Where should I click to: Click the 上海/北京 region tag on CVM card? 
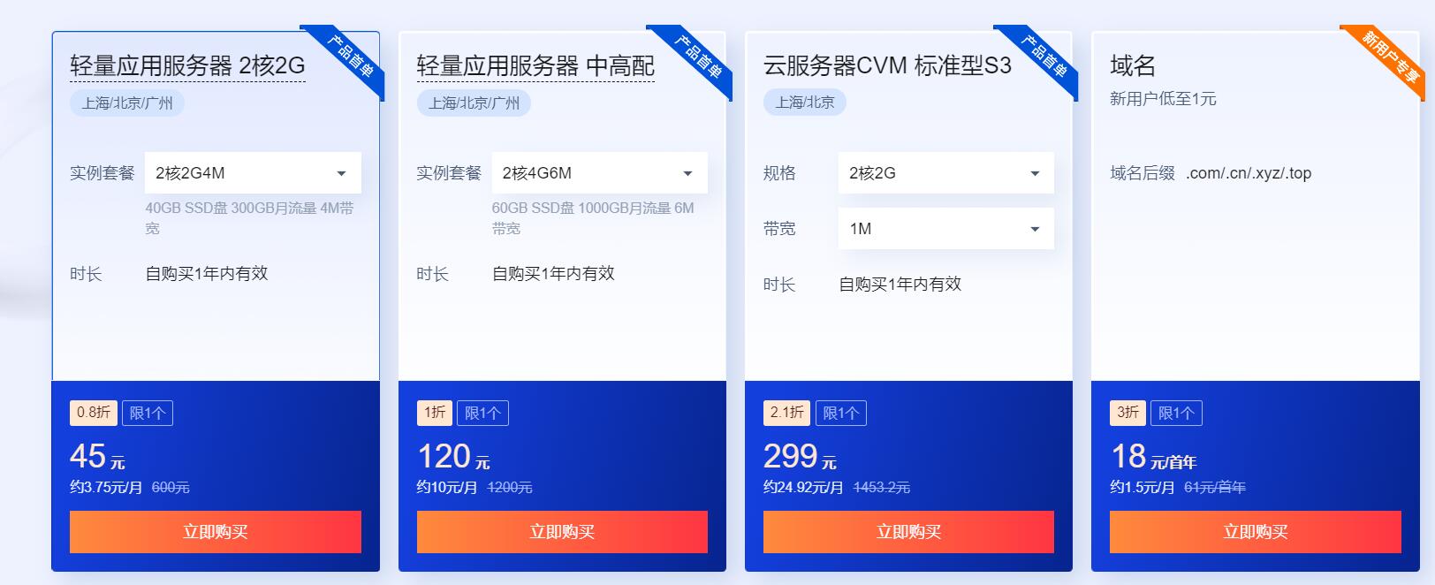[x=805, y=103]
